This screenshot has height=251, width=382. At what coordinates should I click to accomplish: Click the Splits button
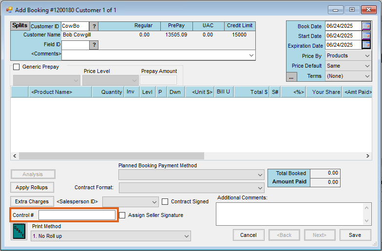20,25
